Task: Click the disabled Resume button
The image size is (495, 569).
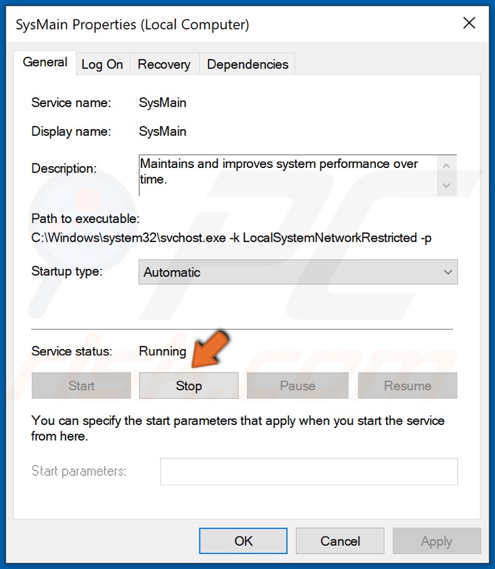Action: point(407,385)
